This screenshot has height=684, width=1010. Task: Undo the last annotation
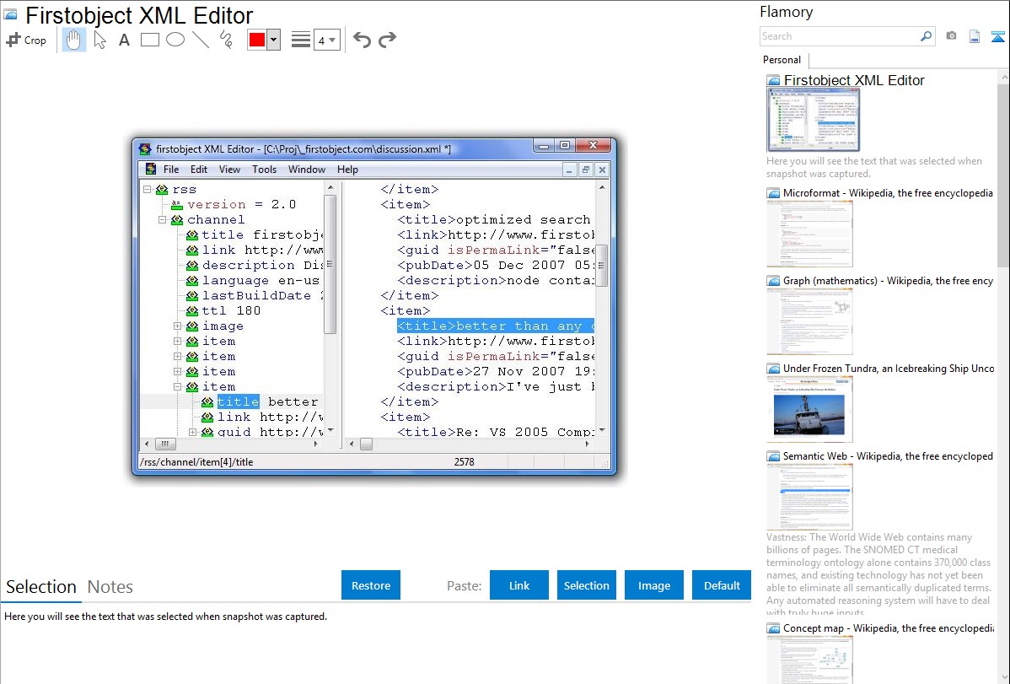click(x=362, y=40)
